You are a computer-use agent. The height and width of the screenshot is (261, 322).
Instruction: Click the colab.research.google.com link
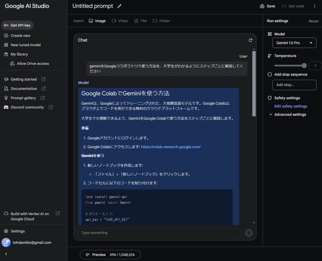pyautogui.click(x=171, y=147)
